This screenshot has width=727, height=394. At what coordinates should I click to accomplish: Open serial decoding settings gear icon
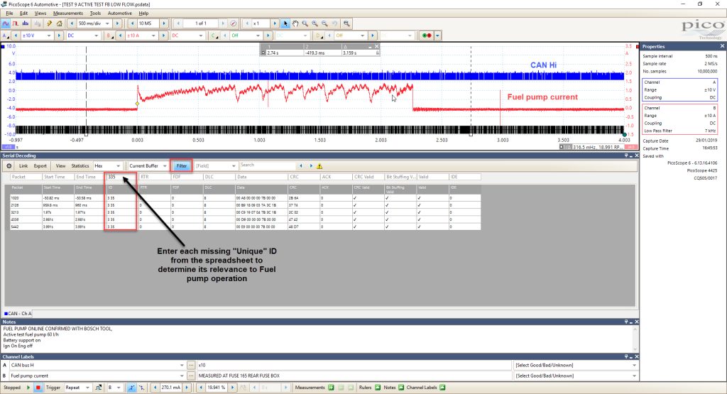click(9, 166)
